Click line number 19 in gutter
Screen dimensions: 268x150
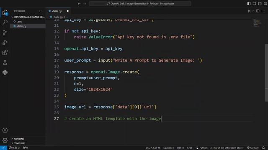pos(57,72)
